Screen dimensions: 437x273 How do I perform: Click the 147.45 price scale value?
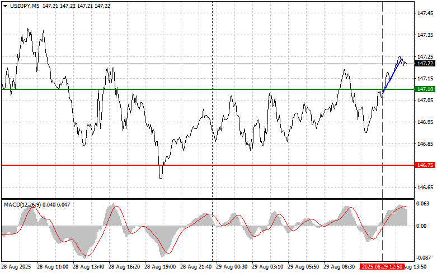click(x=425, y=13)
